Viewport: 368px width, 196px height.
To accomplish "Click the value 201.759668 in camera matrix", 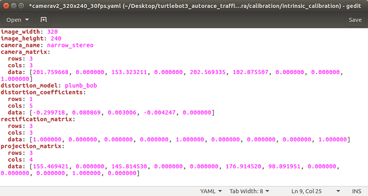I will click(50, 72).
